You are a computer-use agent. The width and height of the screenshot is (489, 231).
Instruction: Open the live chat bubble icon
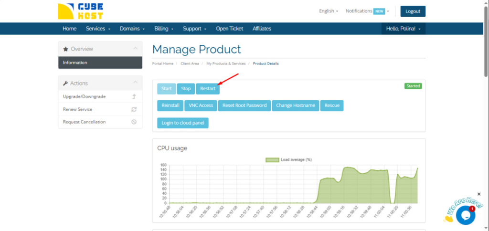(x=465, y=215)
